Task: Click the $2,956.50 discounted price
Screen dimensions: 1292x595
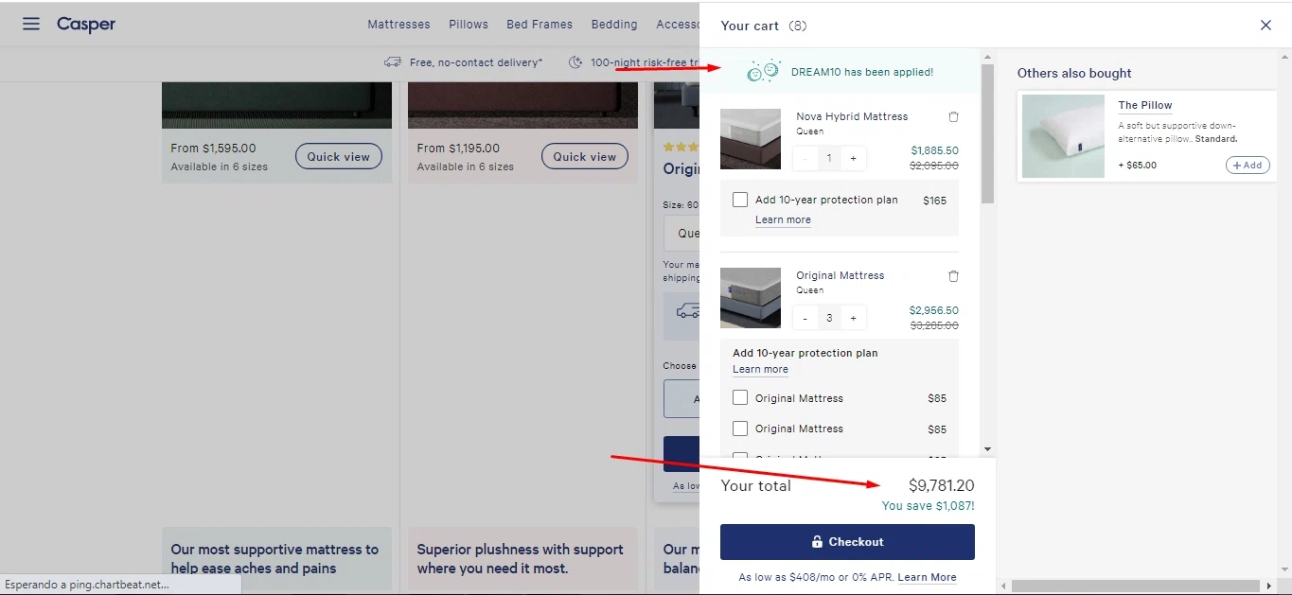Action: pos(934,310)
